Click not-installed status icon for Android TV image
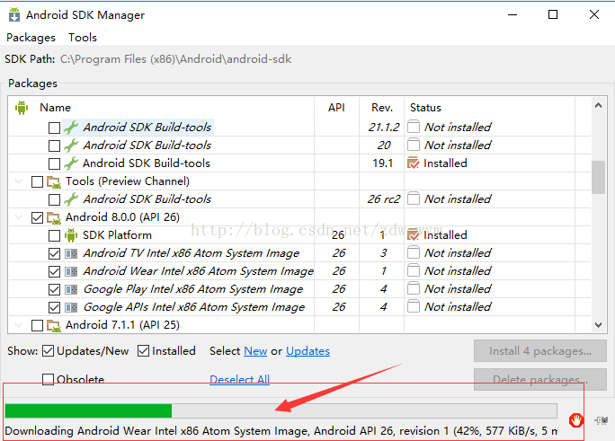Viewport: 615px width, 441px height. point(414,252)
